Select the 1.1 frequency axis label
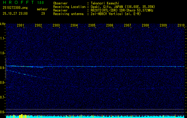187x118 pixels. coord(3,38)
